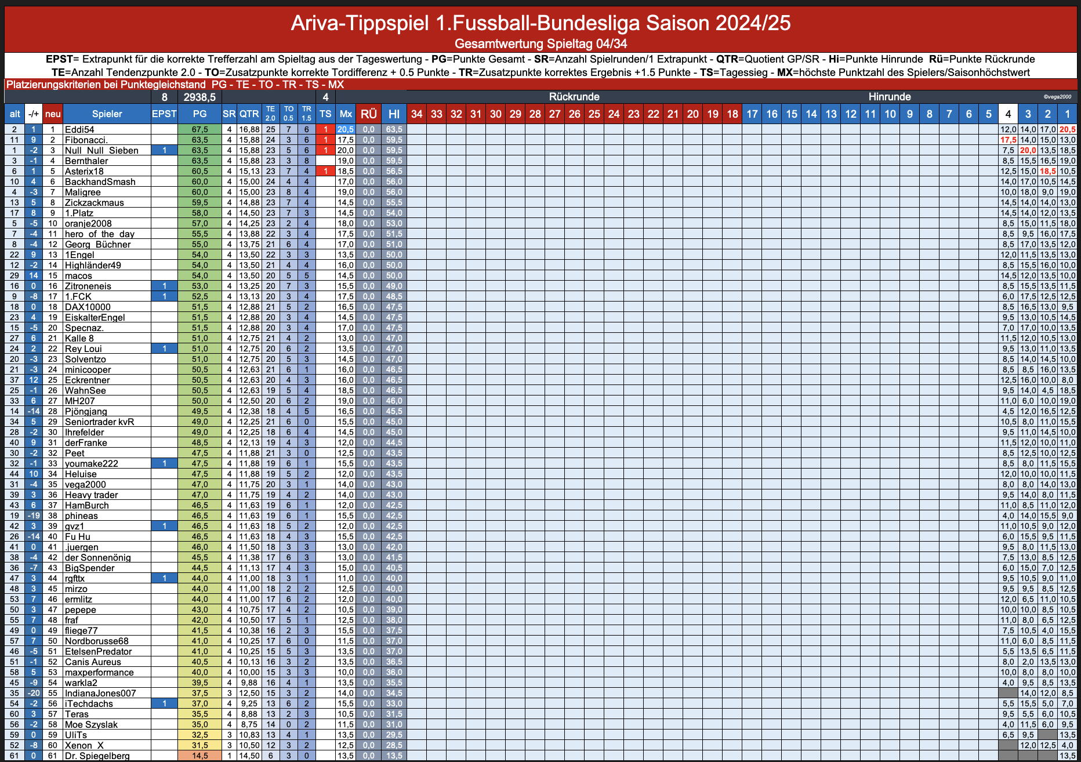This screenshot has height=762, width=1081.
Task: Select player name 'EiskalterEngel'
Action: 95,317
